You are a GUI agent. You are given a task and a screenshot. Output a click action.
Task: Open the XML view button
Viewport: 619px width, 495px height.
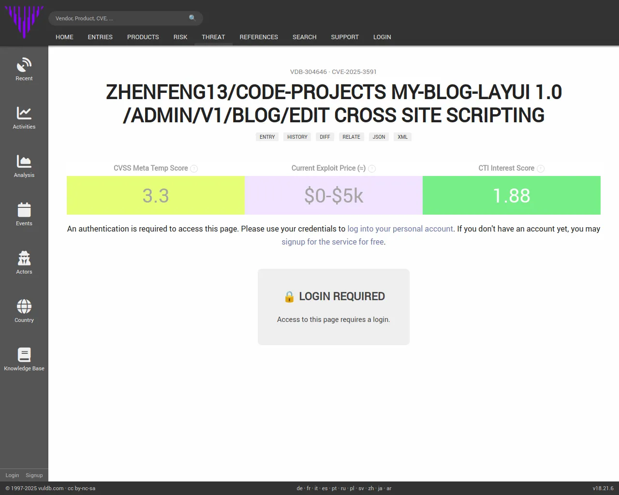(x=402, y=137)
